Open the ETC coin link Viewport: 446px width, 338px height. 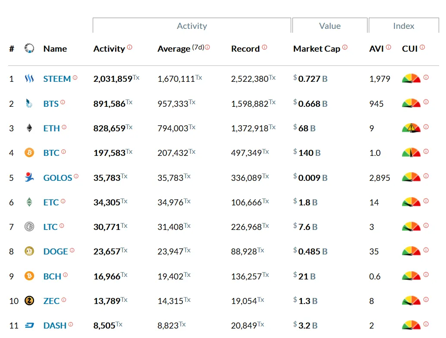[x=51, y=202]
